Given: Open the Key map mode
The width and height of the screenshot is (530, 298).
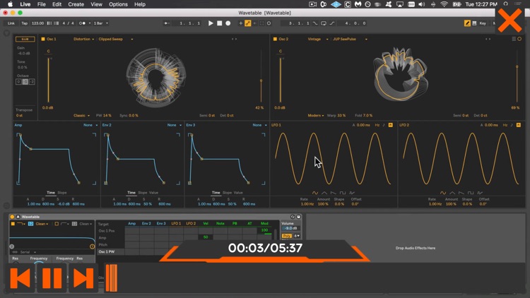Looking at the screenshot, I should (x=483, y=23).
